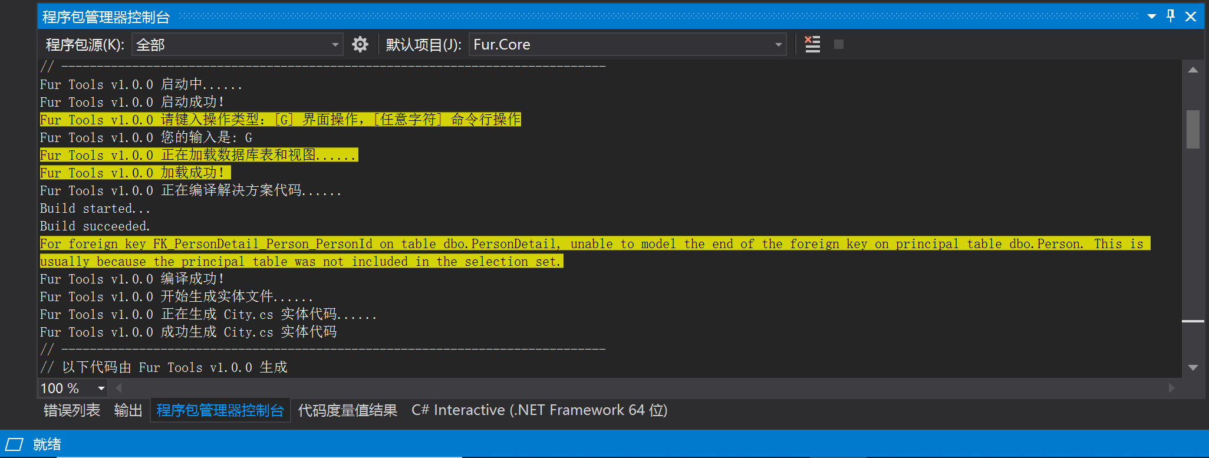Open window position menu arrow in title bar
Image resolution: width=1209 pixels, height=458 pixels.
click(x=1151, y=17)
